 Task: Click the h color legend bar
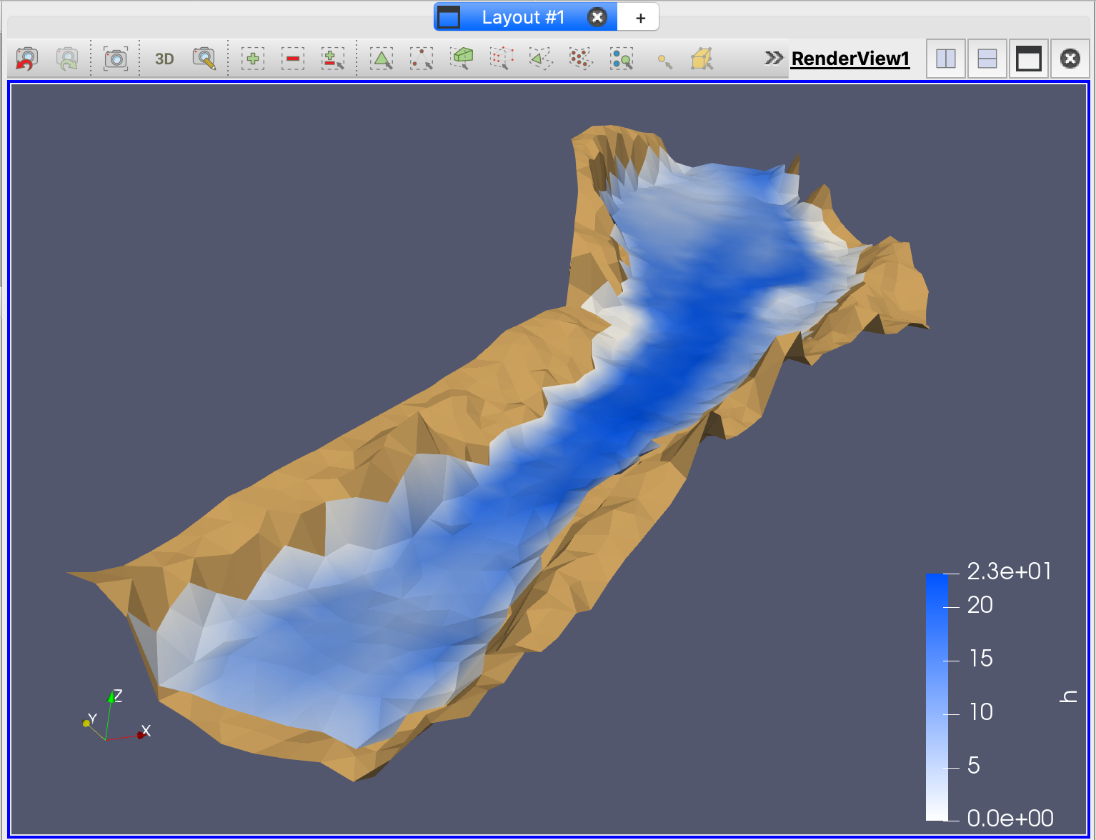[937, 696]
